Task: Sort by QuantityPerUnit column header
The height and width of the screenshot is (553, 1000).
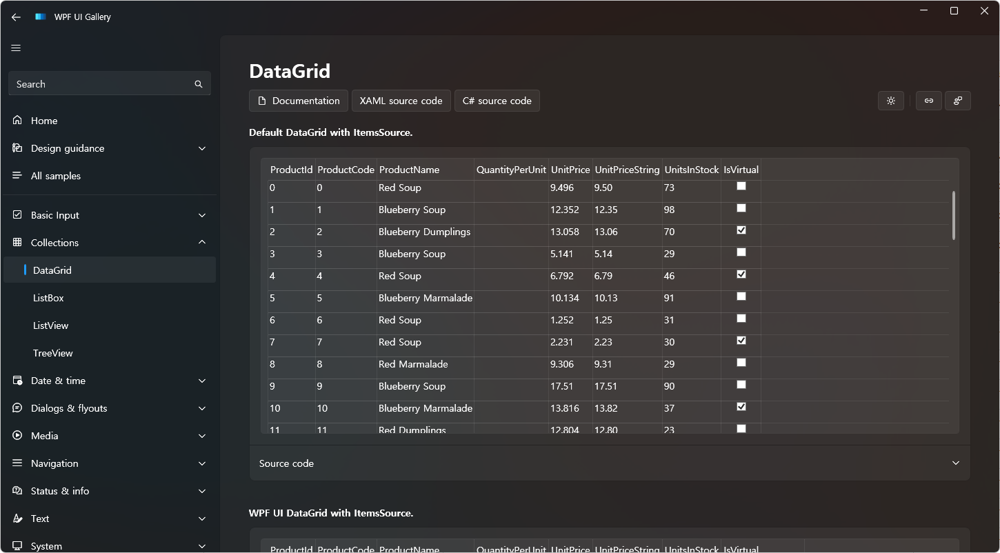Action: point(511,170)
